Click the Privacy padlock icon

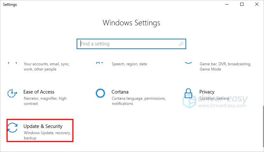188,94
